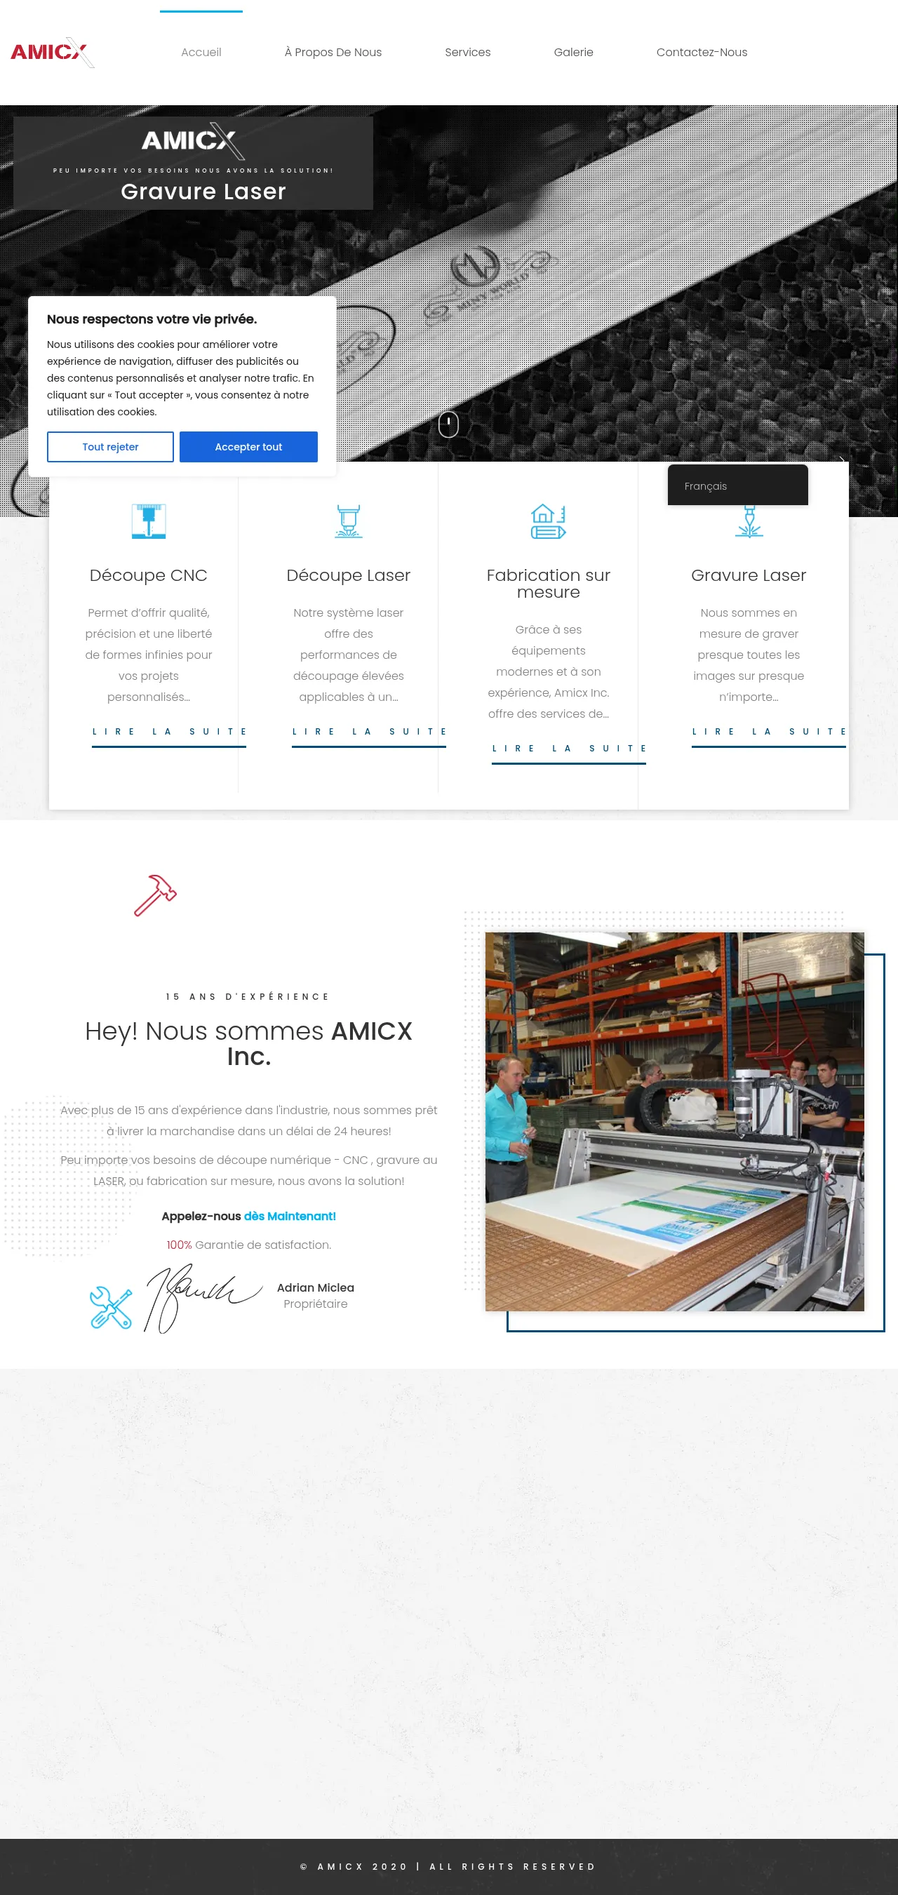
Task: Open the Services menu item
Action: 467,52
